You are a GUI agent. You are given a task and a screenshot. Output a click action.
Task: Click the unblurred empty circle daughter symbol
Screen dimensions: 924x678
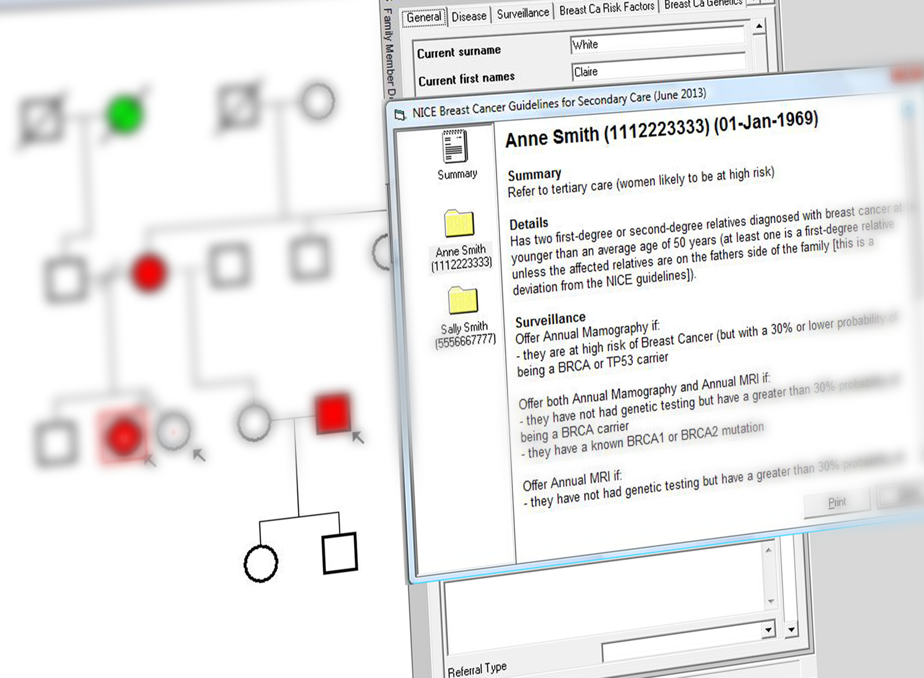click(261, 563)
